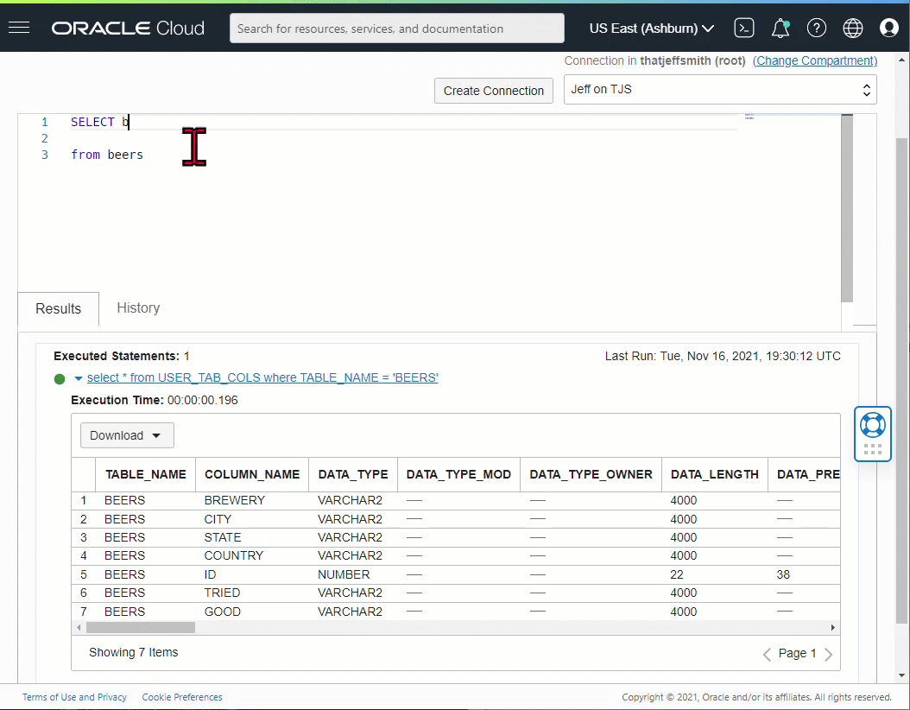Click the Create Connection button

(x=493, y=91)
